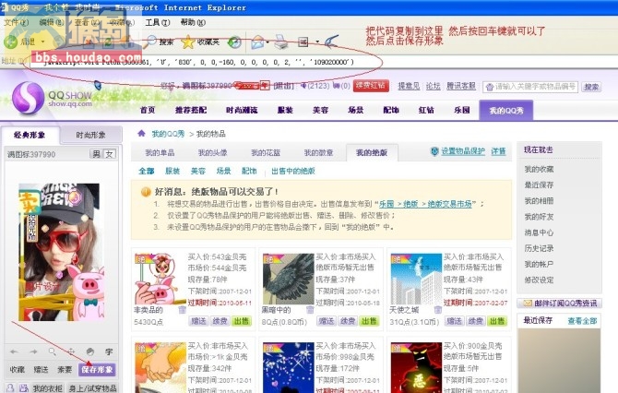Open the IE Search magnifier toolbar button
This screenshot has height=393, width=618.
coord(151,42)
